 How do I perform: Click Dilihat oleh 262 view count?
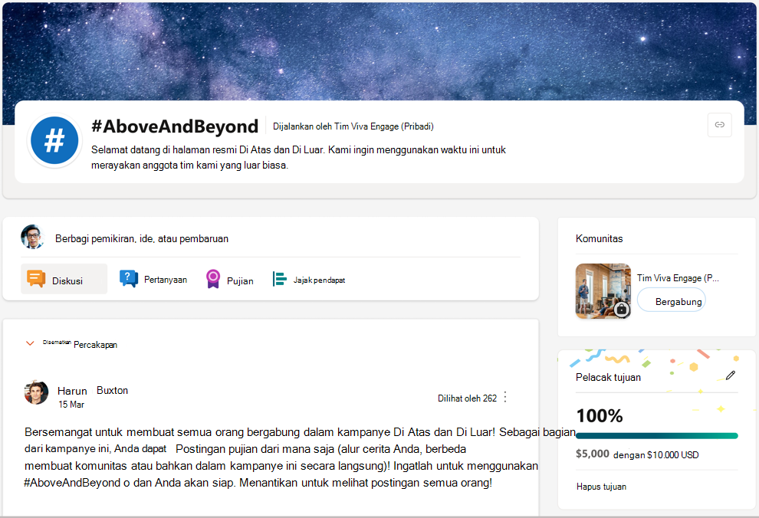(x=467, y=398)
